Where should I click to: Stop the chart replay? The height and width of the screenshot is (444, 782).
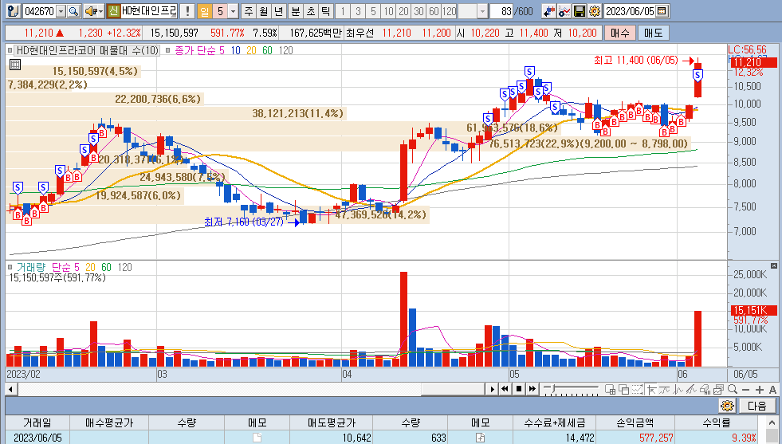519,389
